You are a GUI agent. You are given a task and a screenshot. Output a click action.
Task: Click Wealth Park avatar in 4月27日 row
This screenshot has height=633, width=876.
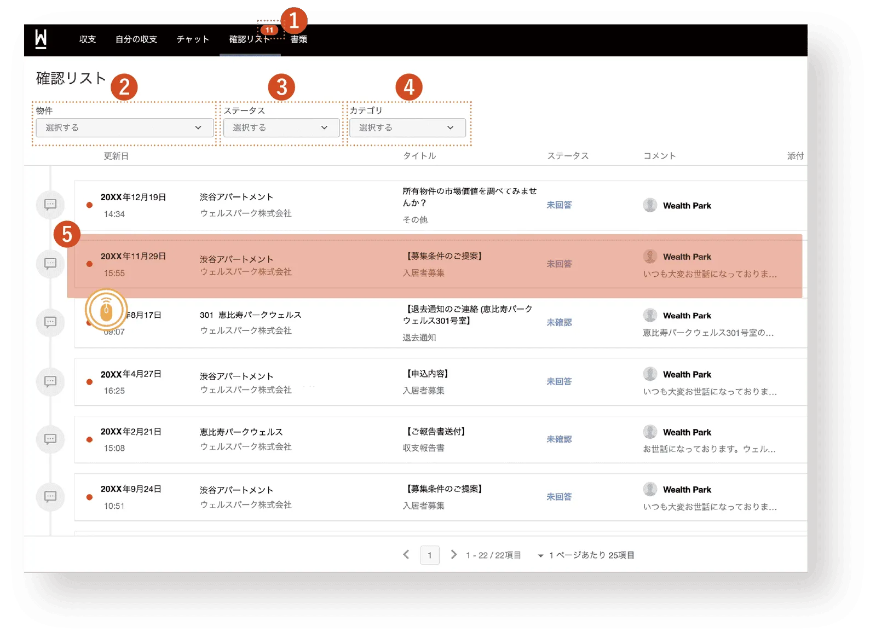point(650,374)
